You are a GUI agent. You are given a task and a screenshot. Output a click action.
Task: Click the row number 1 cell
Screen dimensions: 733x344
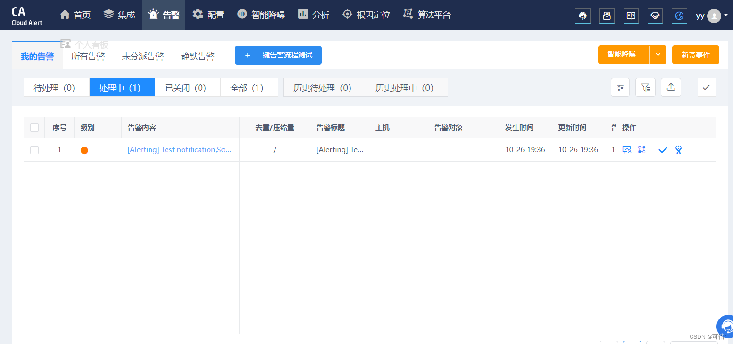coord(59,150)
